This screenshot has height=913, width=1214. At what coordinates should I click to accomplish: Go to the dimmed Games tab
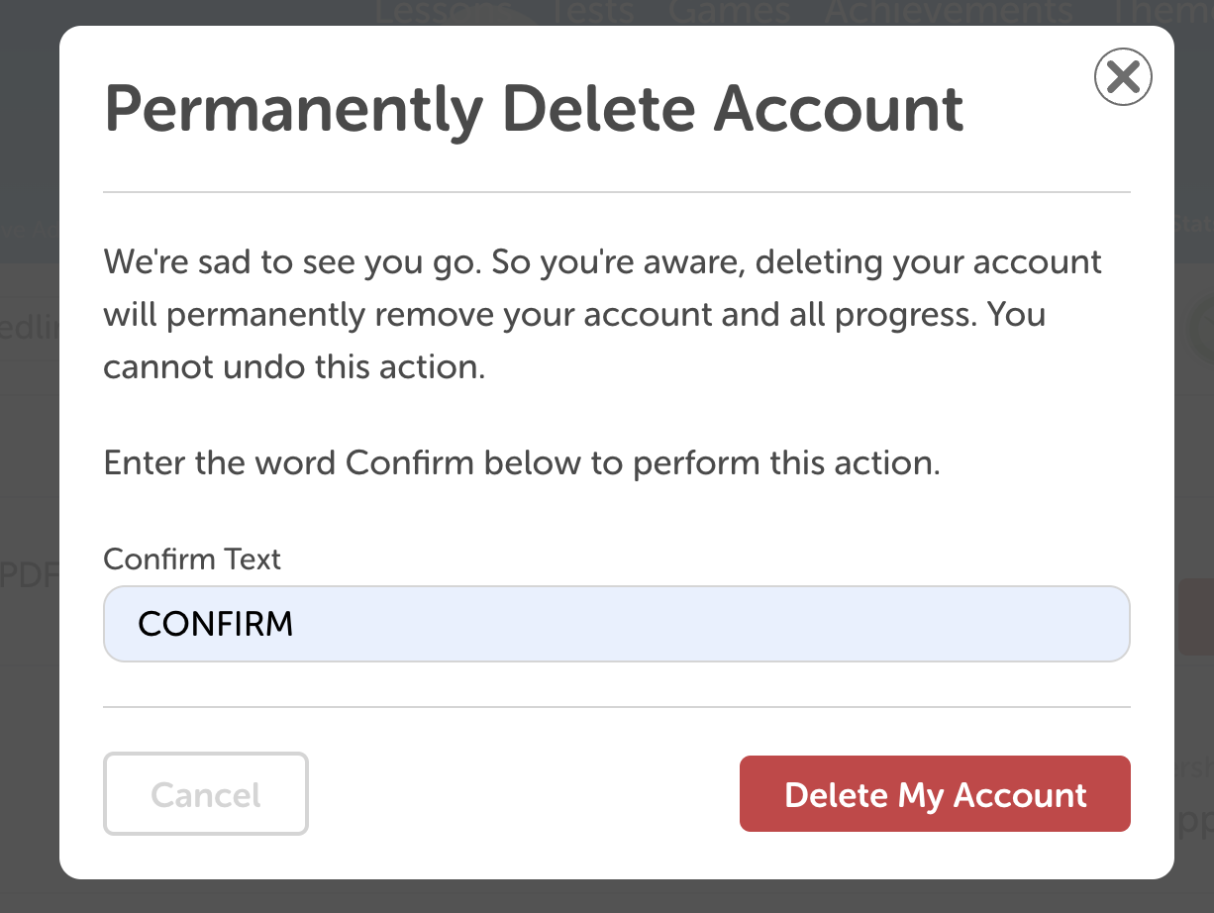click(729, 12)
